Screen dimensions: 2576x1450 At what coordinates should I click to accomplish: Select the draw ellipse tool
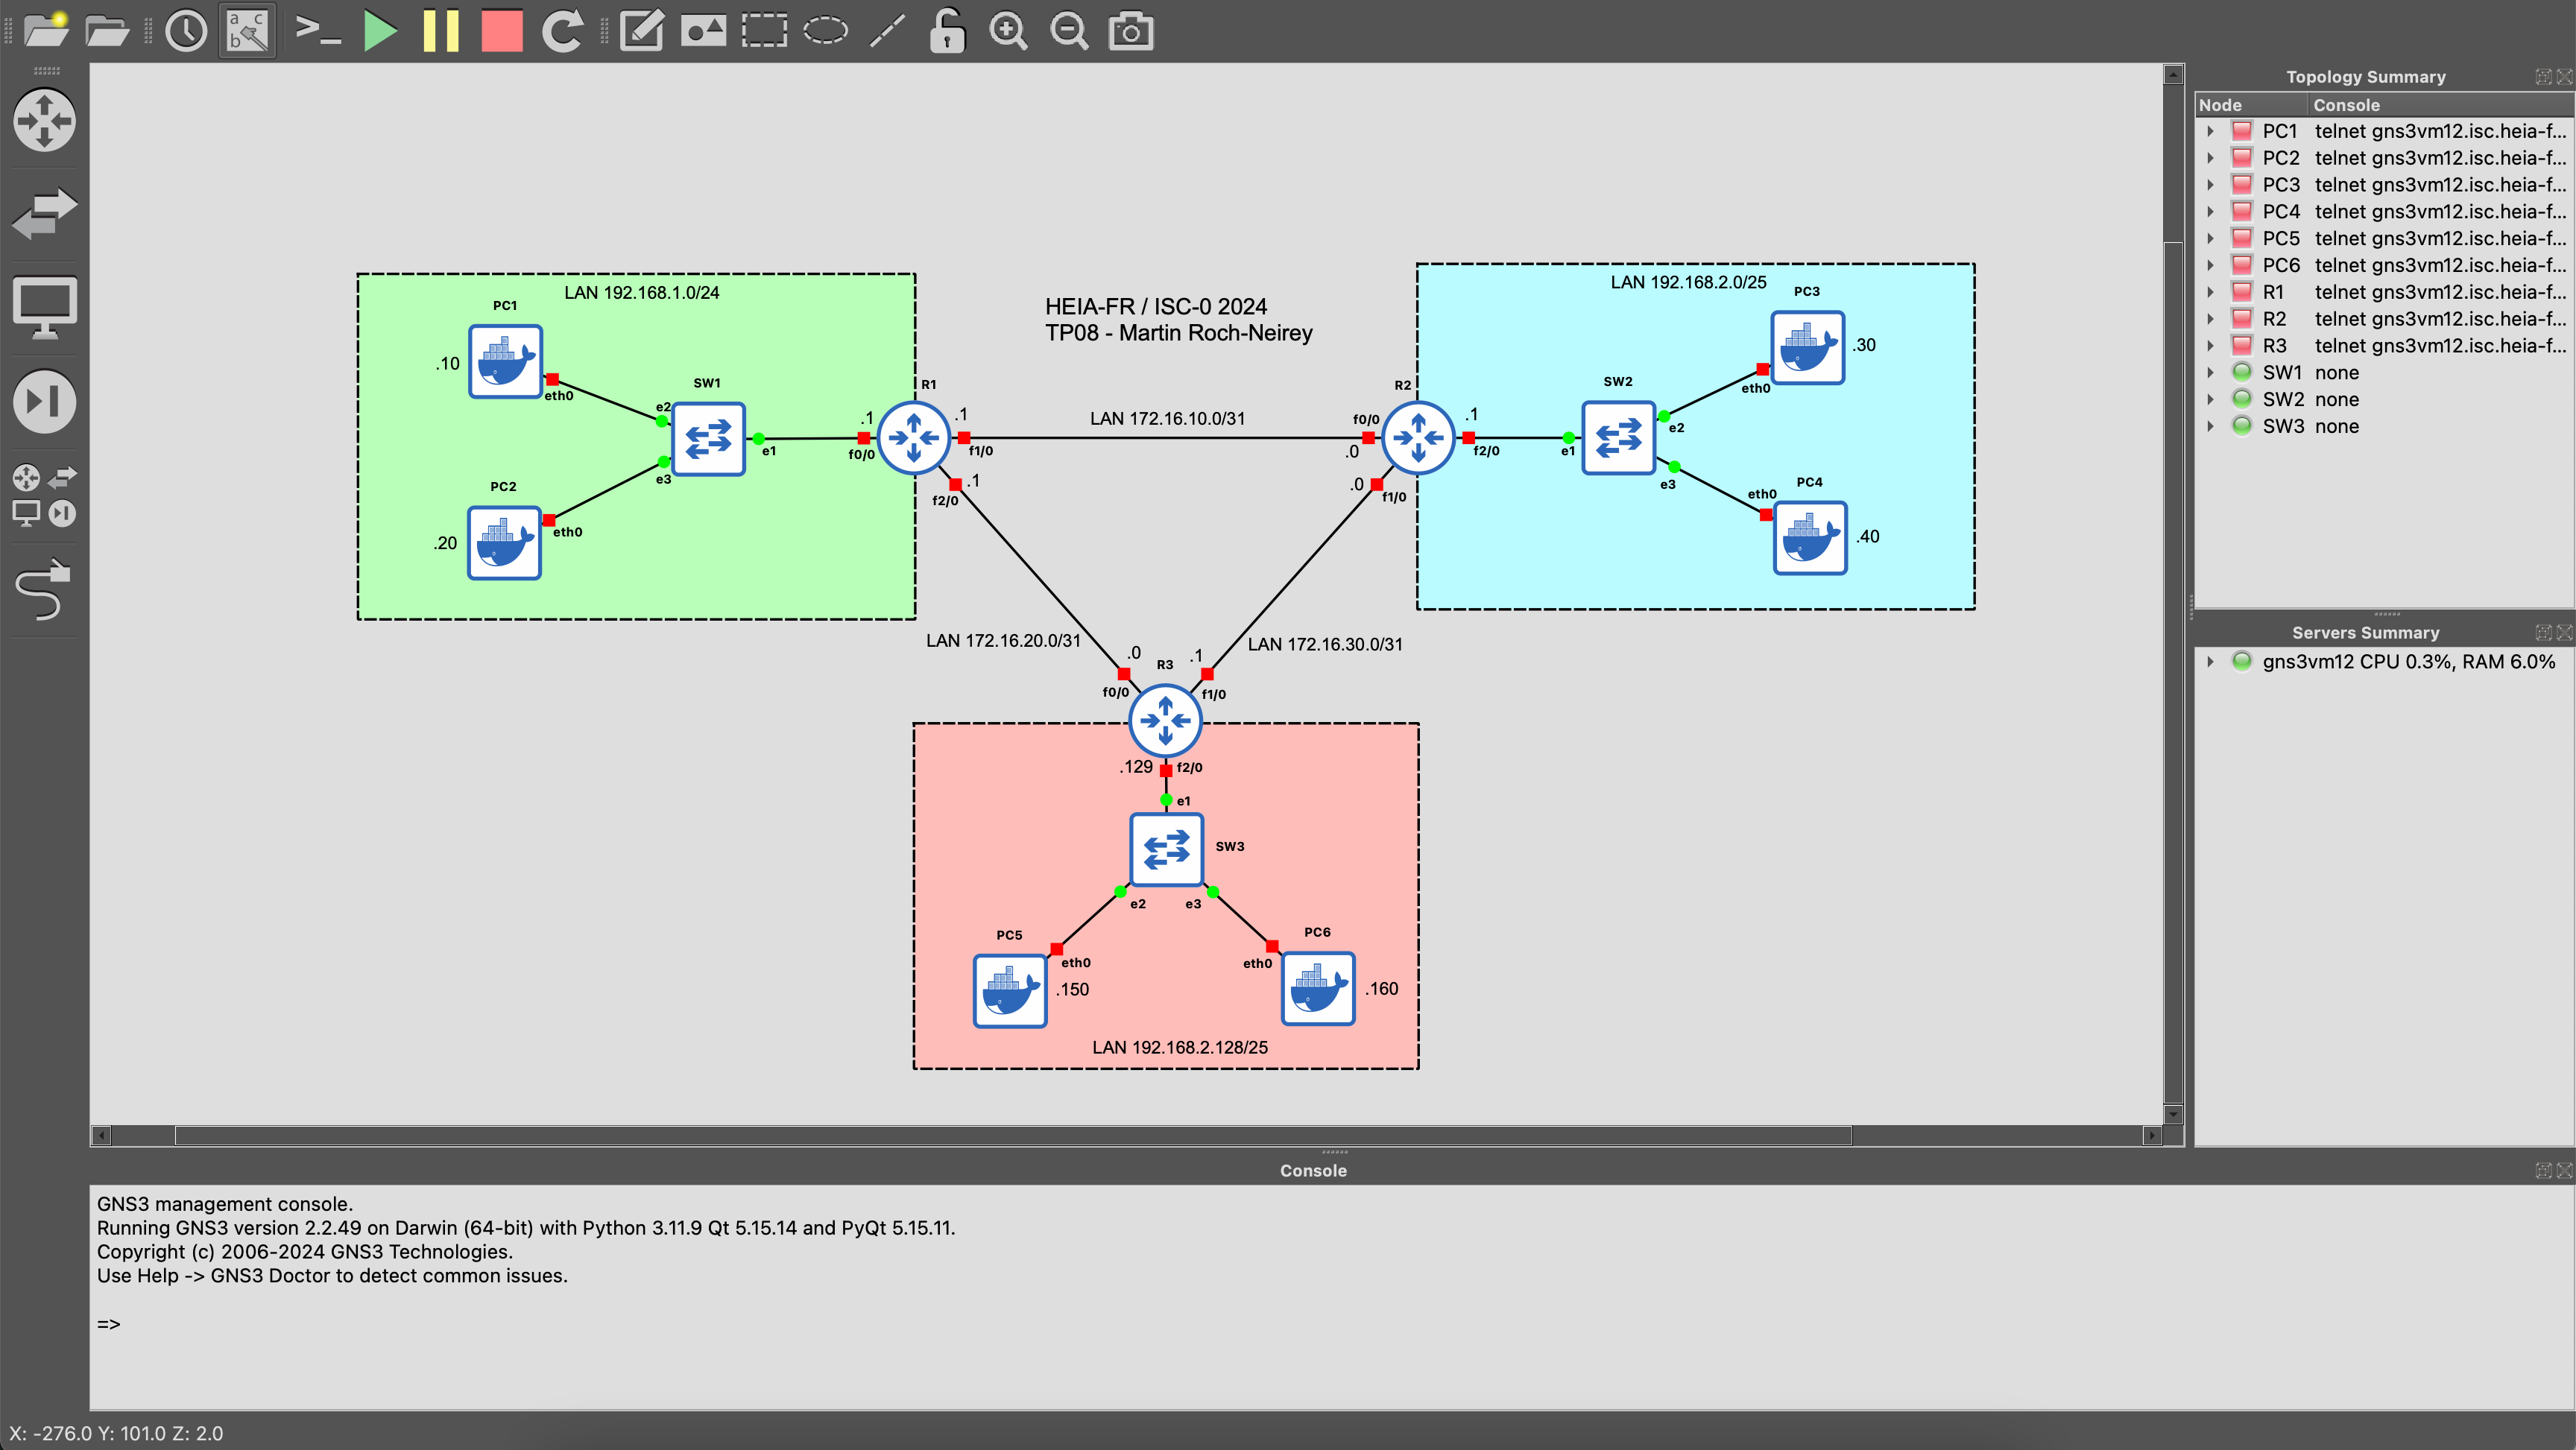coord(825,30)
